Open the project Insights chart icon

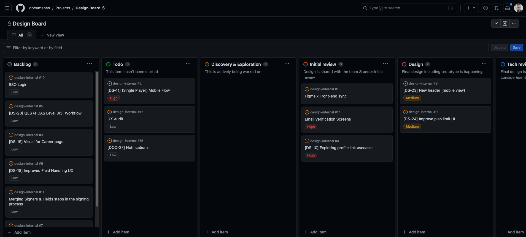click(496, 23)
